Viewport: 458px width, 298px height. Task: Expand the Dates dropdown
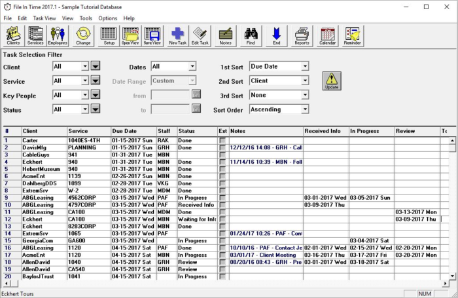click(x=192, y=66)
